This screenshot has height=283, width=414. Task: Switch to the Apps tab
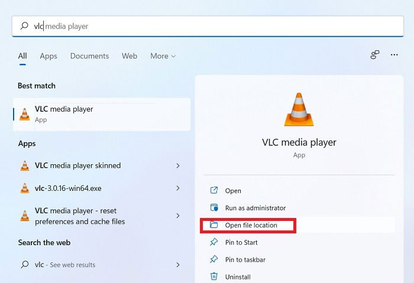pos(48,56)
